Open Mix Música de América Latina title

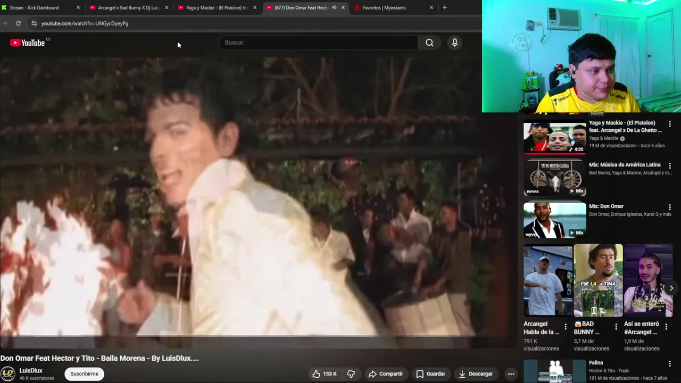tap(625, 165)
